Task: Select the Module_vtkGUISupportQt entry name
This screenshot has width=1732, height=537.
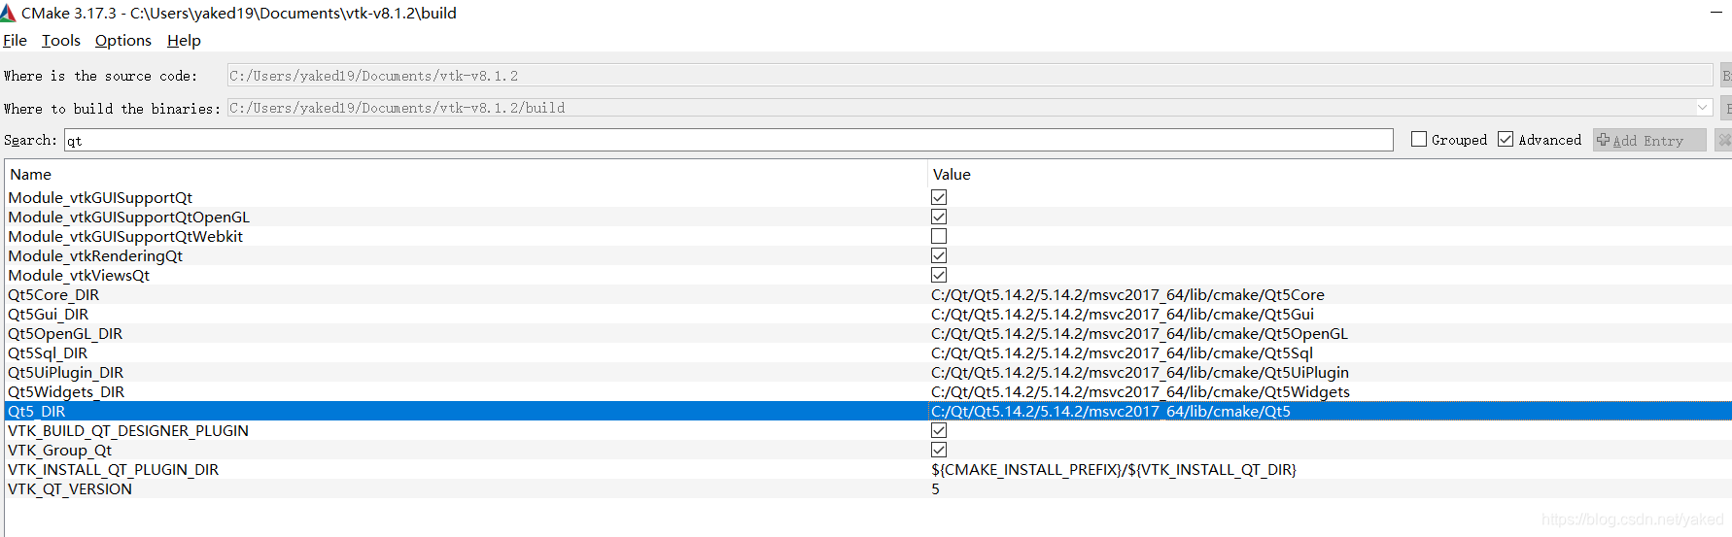Action: tap(100, 198)
